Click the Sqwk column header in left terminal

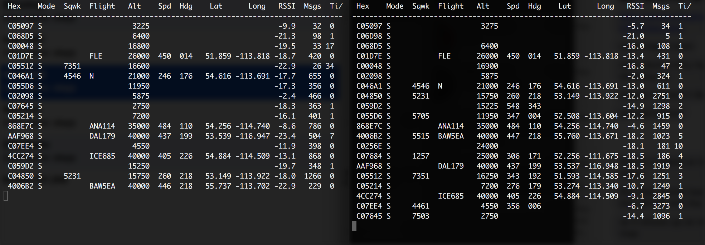[72, 6]
